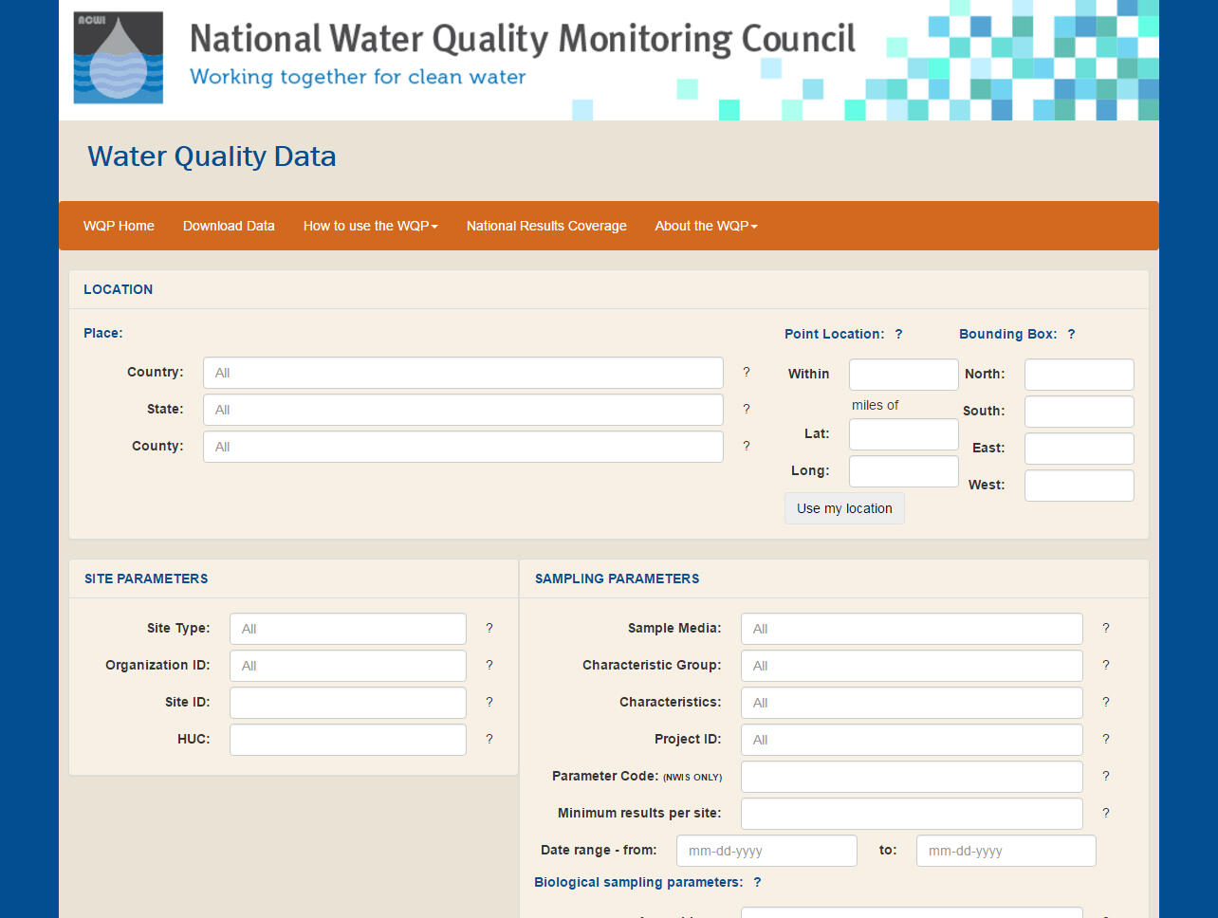Click the Use my location button
Screen dimensions: 1218x918
(x=843, y=508)
